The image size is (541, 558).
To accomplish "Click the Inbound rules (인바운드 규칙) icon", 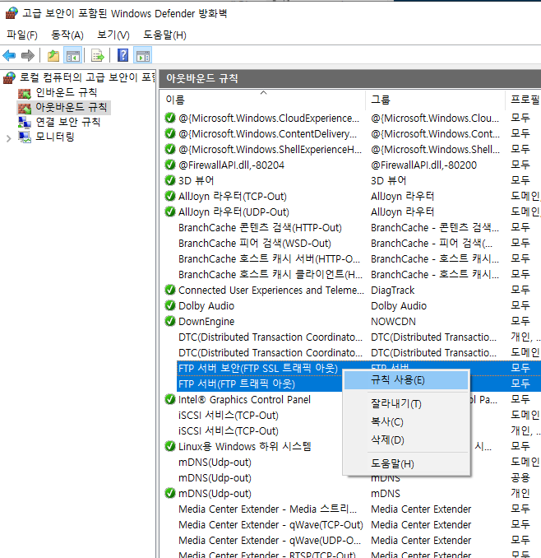I will pos(25,93).
